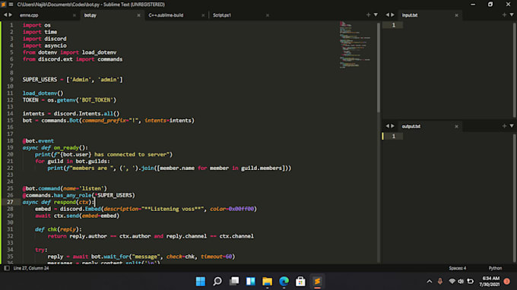The height and width of the screenshot is (290, 517).
Task: Open Widgets from taskbar
Action: coord(251,282)
